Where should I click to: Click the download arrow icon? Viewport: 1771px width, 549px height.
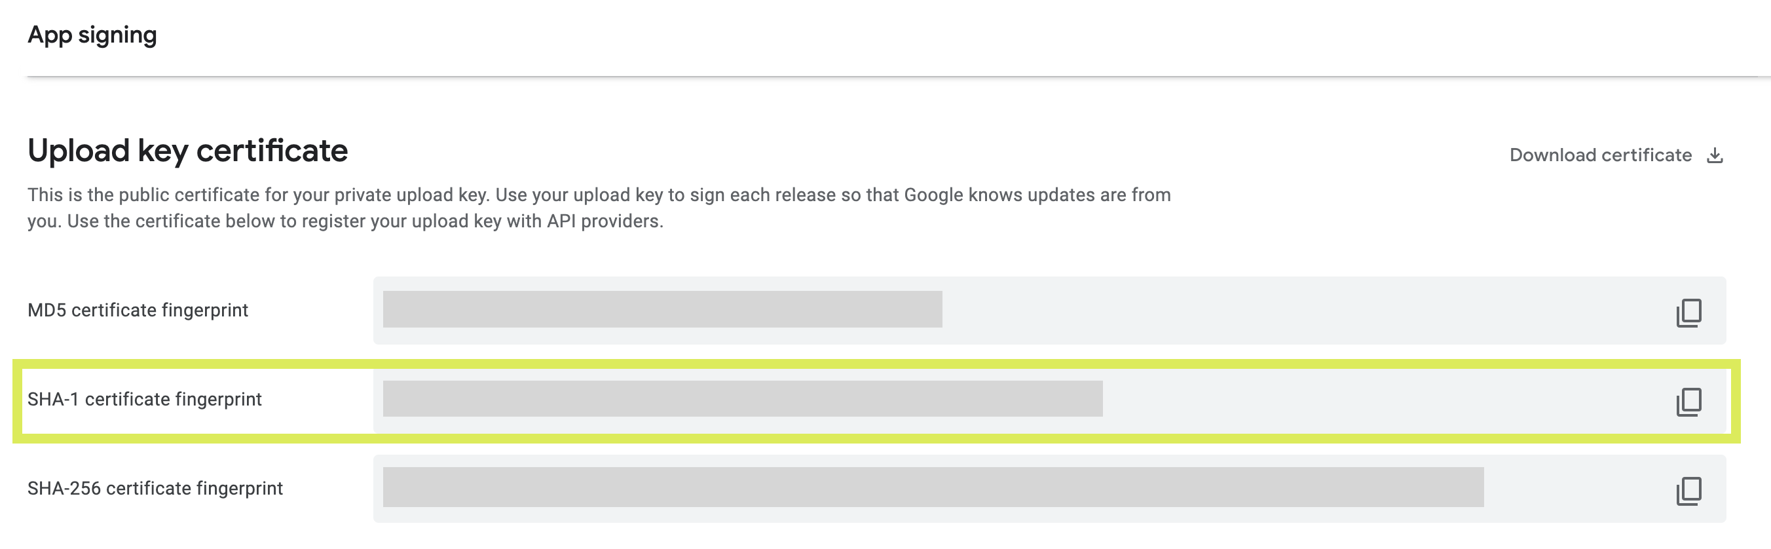1715,155
